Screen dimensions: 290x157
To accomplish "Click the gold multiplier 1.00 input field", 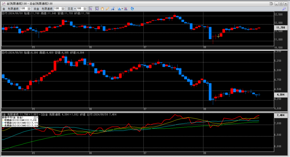I will [x=23, y=9].
